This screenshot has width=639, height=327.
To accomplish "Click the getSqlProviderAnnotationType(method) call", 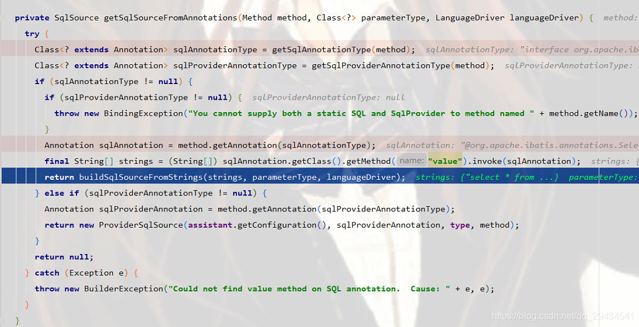I will click(400, 65).
